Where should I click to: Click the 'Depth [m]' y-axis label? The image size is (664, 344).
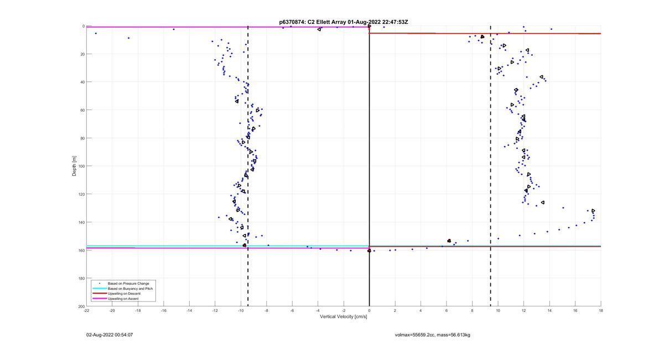tap(74, 166)
